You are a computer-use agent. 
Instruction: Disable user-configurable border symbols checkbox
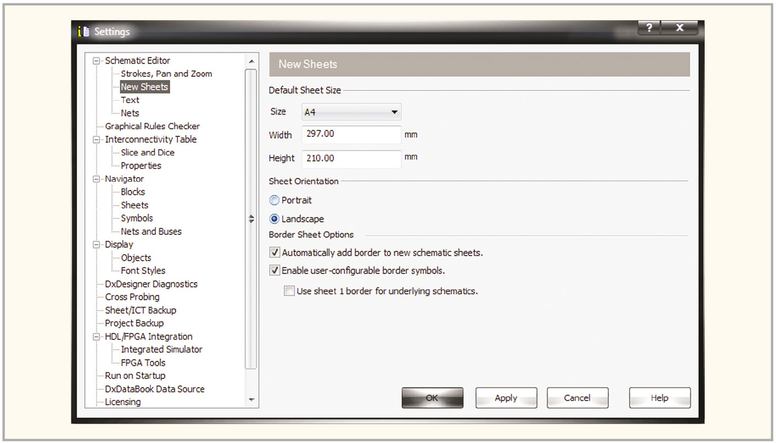click(275, 271)
